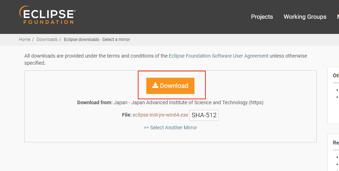Click the '>>' chevrons before Select Another Mirror
This screenshot has width=339, height=171.
coord(146,128)
